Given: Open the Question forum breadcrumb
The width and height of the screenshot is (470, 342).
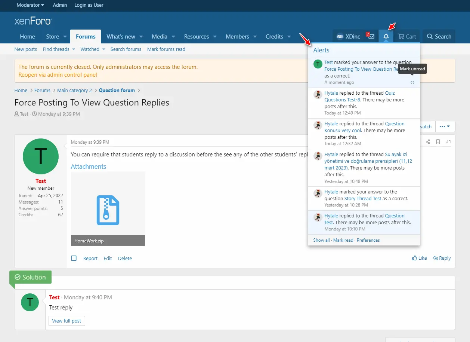Looking at the screenshot, I should tap(117, 90).
